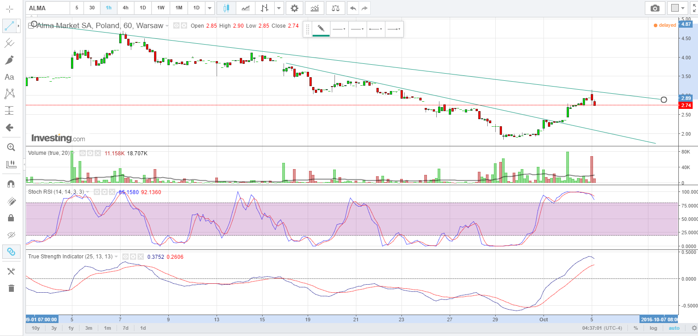Click the Compare balance-scale icon
The image size is (698, 336).
[x=335, y=8]
